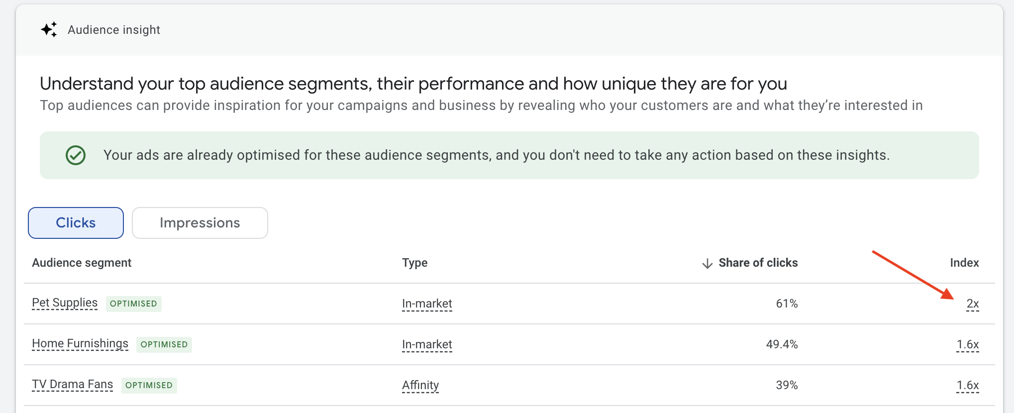Image resolution: width=1014 pixels, height=413 pixels.
Task: Click the green checkmark optimised icon
Action: coord(76,155)
